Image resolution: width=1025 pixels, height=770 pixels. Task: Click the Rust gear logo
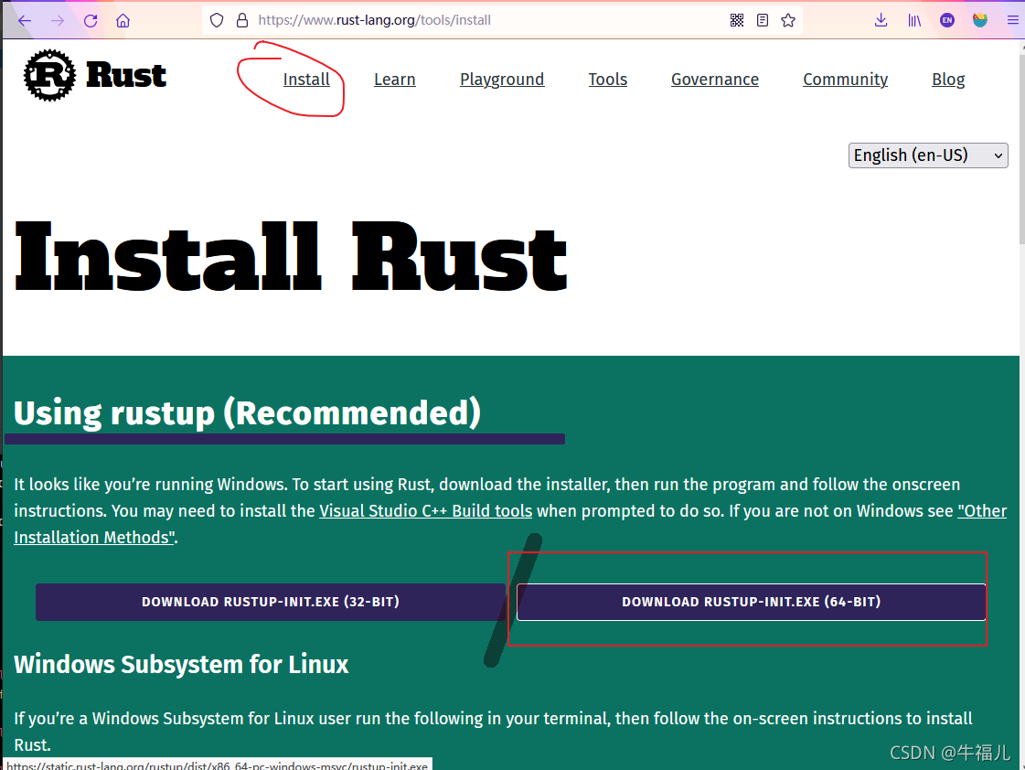click(49, 75)
